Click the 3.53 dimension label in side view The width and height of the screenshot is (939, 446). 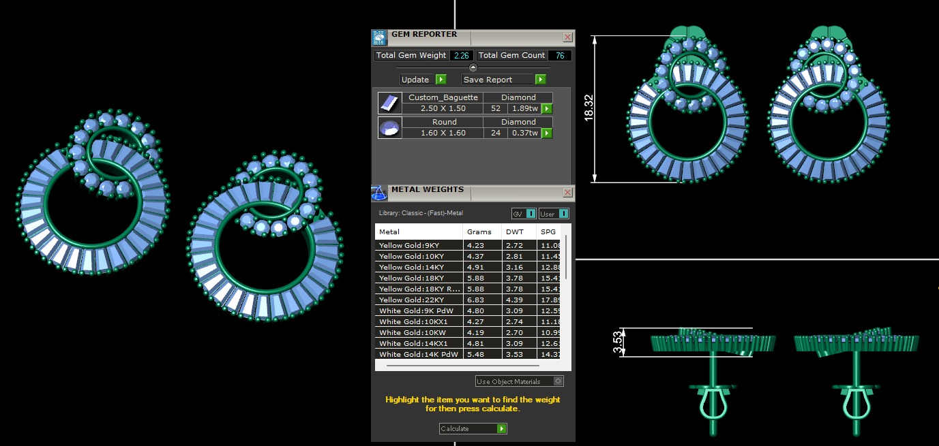tap(618, 342)
